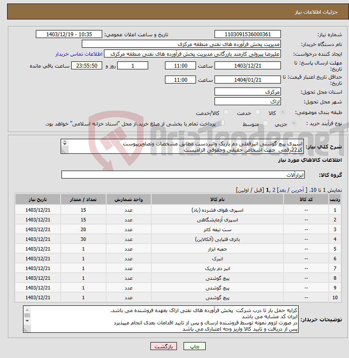Select the کالا/خدمت radio button
349x358 pixels.
coord(226,112)
